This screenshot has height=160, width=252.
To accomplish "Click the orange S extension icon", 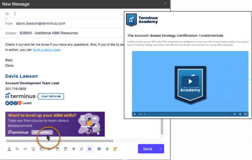I will (x=115, y=149).
